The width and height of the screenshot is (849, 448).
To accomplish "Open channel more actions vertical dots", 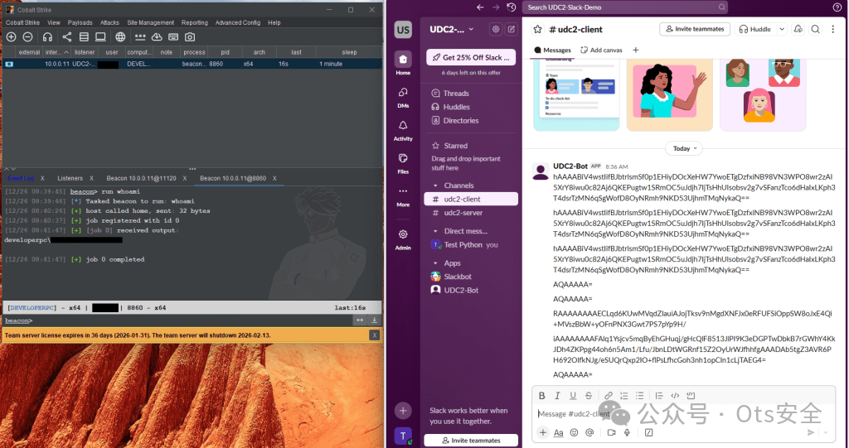I will 832,29.
